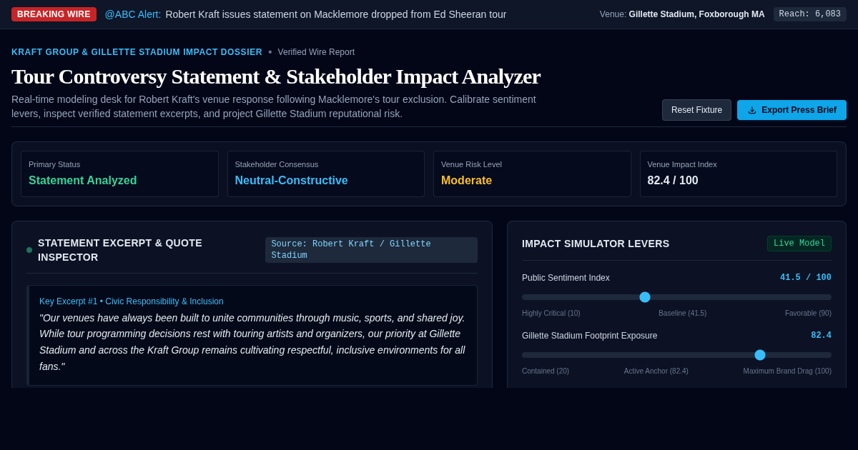Click the quoted excerpt text about venues
Viewport: 858px width, 450px height.
point(252,342)
